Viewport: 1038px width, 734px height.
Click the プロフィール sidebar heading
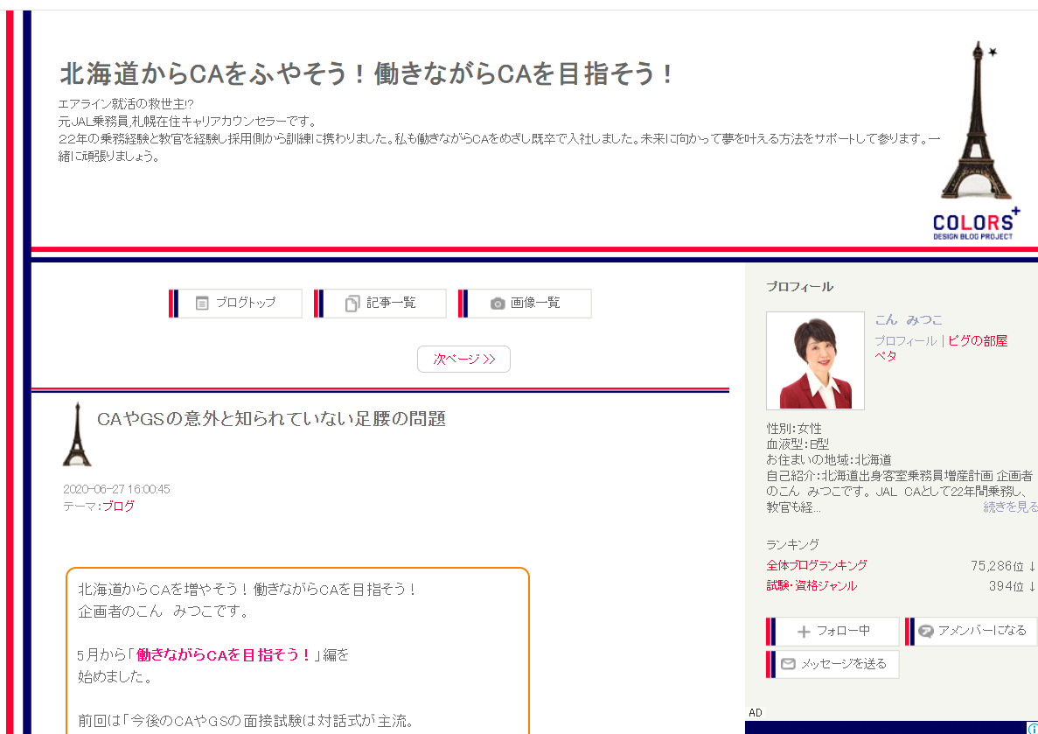point(799,287)
